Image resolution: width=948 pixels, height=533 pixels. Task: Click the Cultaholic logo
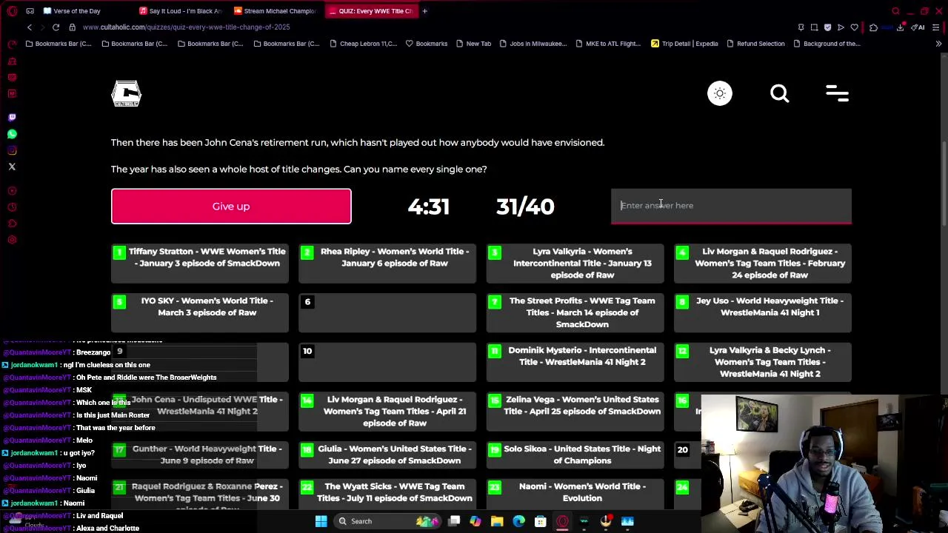(x=126, y=93)
